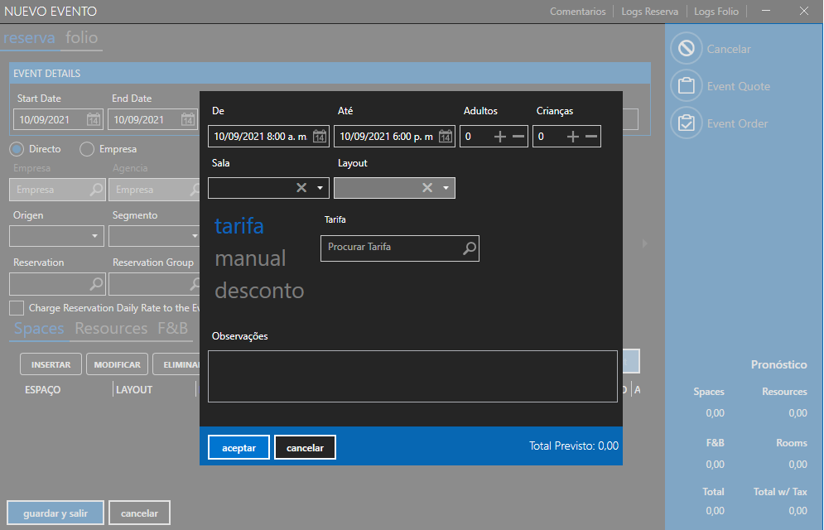Expand the Layout dropdown
Screen dimensions: 824x530
click(x=446, y=188)
